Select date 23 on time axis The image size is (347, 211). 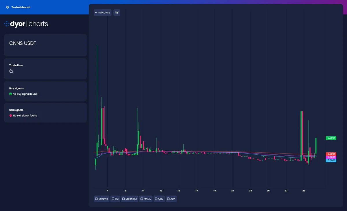click(x=250, y=191)
